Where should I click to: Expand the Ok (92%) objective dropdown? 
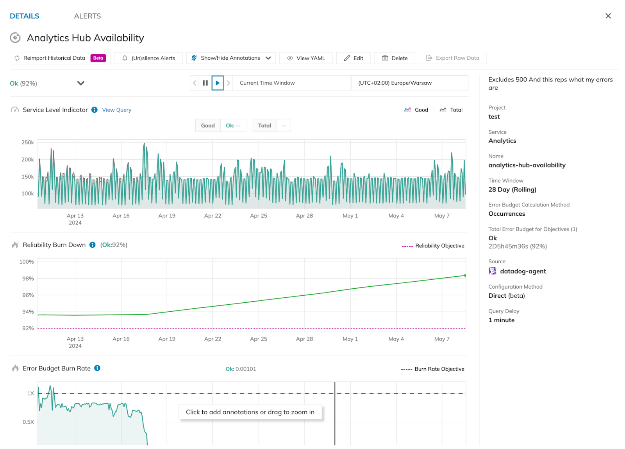pyautogui.click(x=80, y=83)
